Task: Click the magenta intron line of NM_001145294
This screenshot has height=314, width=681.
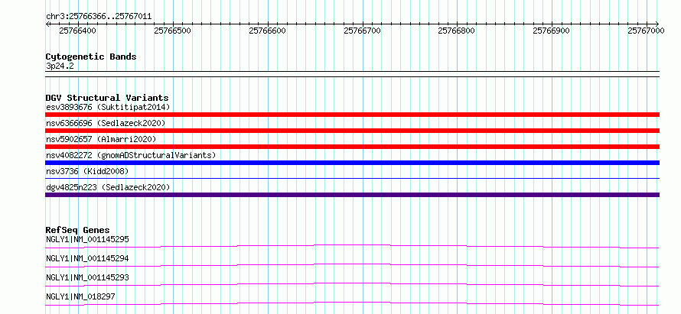Action: tap(352, 265)
